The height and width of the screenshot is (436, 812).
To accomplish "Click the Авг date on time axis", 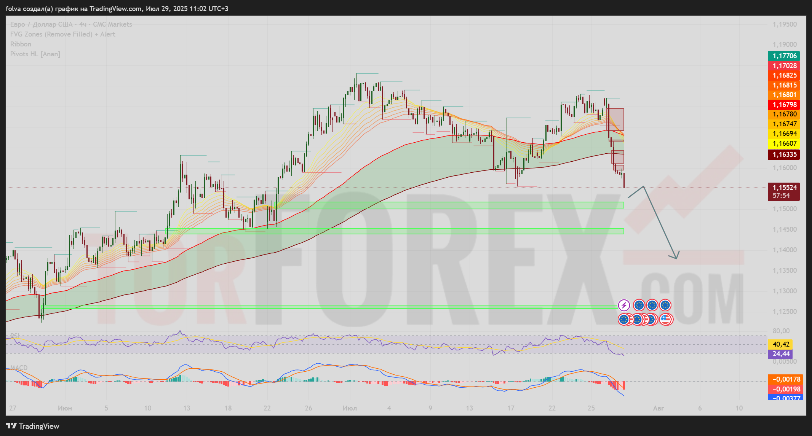I will pyautogui.click(x=658, y=408).
